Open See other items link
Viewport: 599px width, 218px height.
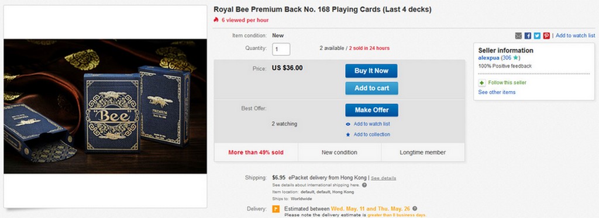[497, 92]
